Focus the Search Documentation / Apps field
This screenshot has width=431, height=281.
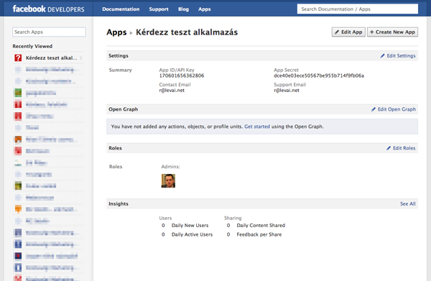357,9
